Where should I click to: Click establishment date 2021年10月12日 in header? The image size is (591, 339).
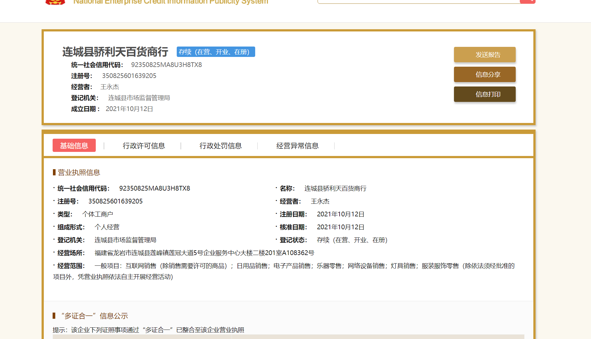[129, 109]
